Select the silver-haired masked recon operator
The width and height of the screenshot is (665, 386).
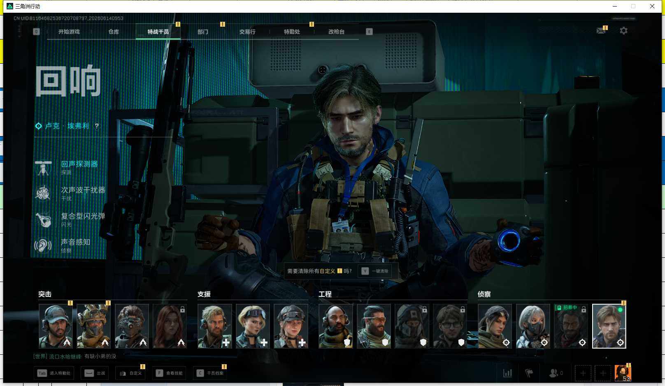[533, 326]
